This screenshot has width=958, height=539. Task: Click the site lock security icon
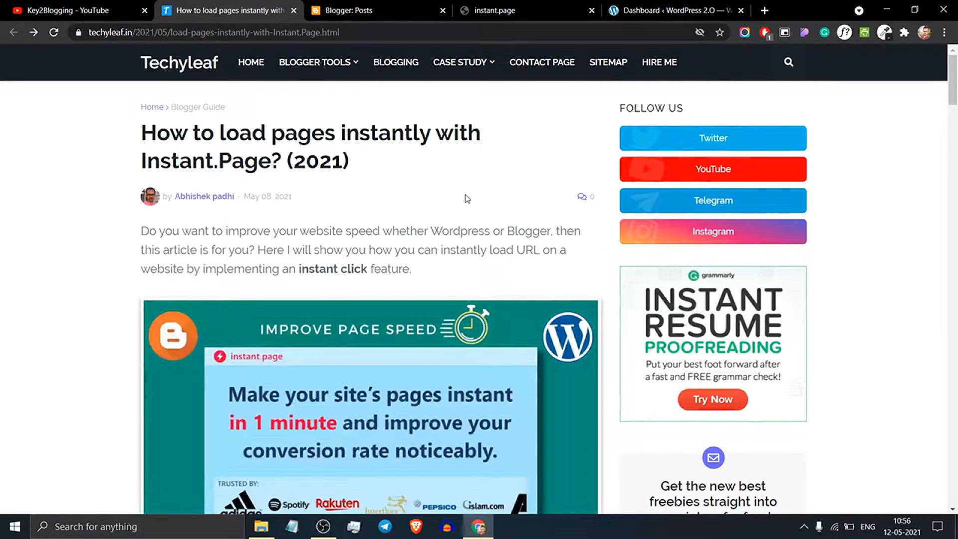click(78, 32)
